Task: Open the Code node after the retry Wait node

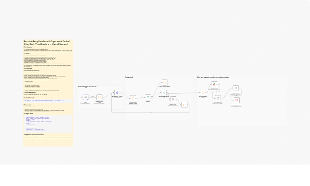Action: pyautogui.click(x=184, y=105)
